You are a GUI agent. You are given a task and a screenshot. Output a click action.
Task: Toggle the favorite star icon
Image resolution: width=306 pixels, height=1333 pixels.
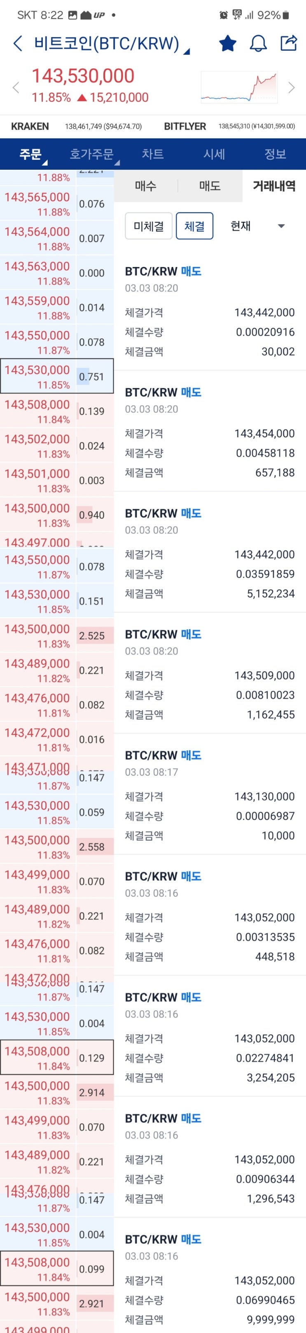(228, 44)
